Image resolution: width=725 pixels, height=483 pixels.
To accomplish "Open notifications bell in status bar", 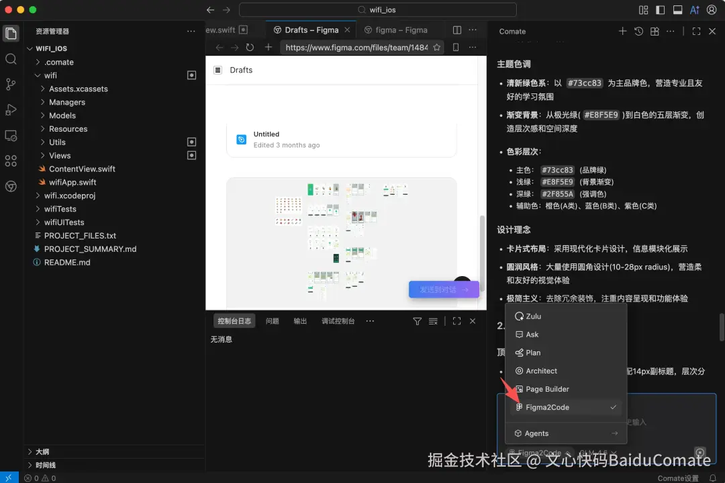I will pos(712,478).
